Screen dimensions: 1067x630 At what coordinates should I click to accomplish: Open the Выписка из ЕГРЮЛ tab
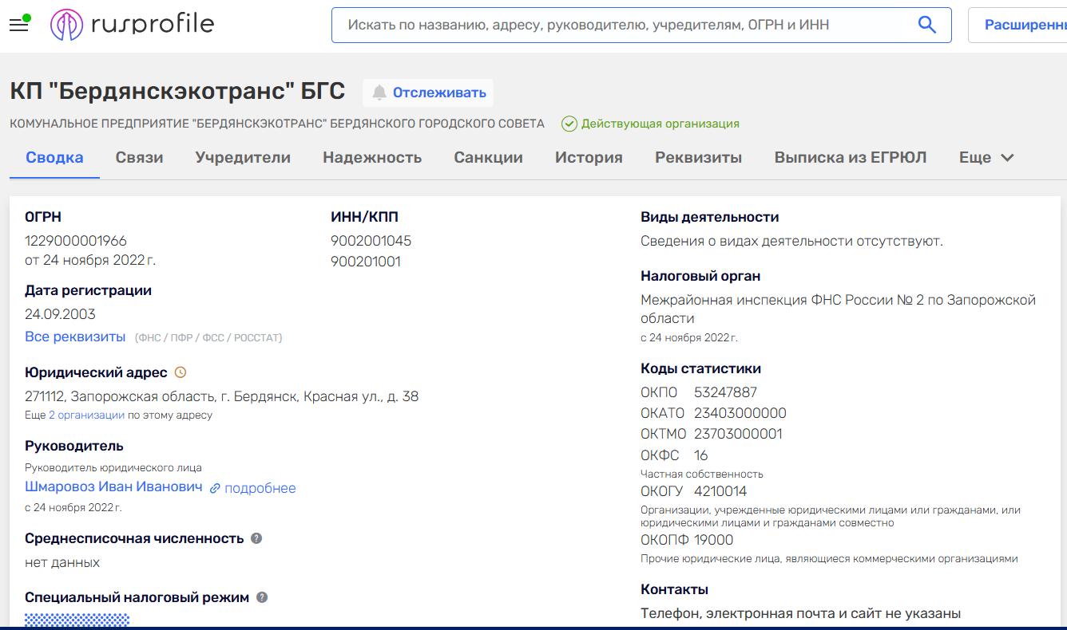click(850, 158)
